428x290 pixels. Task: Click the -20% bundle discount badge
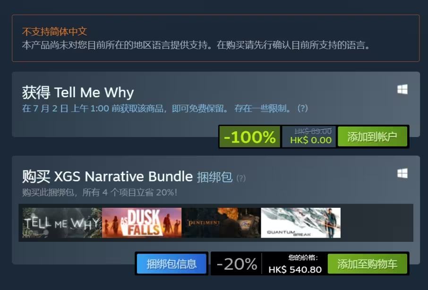(237, 264)
